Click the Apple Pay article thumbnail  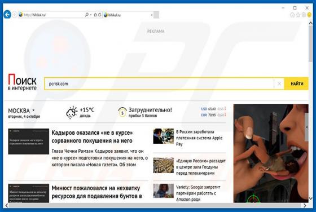tap(164, 136)
